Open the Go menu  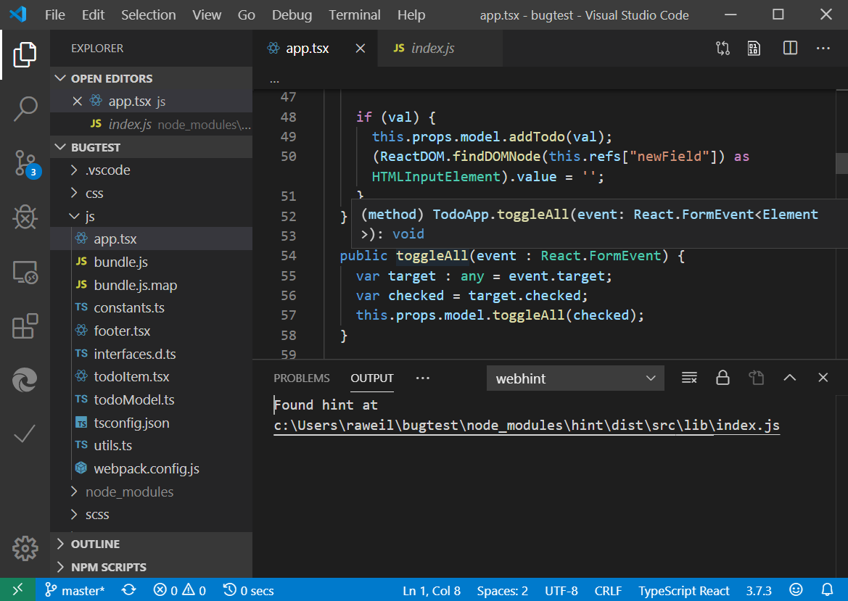click(246, 14)
